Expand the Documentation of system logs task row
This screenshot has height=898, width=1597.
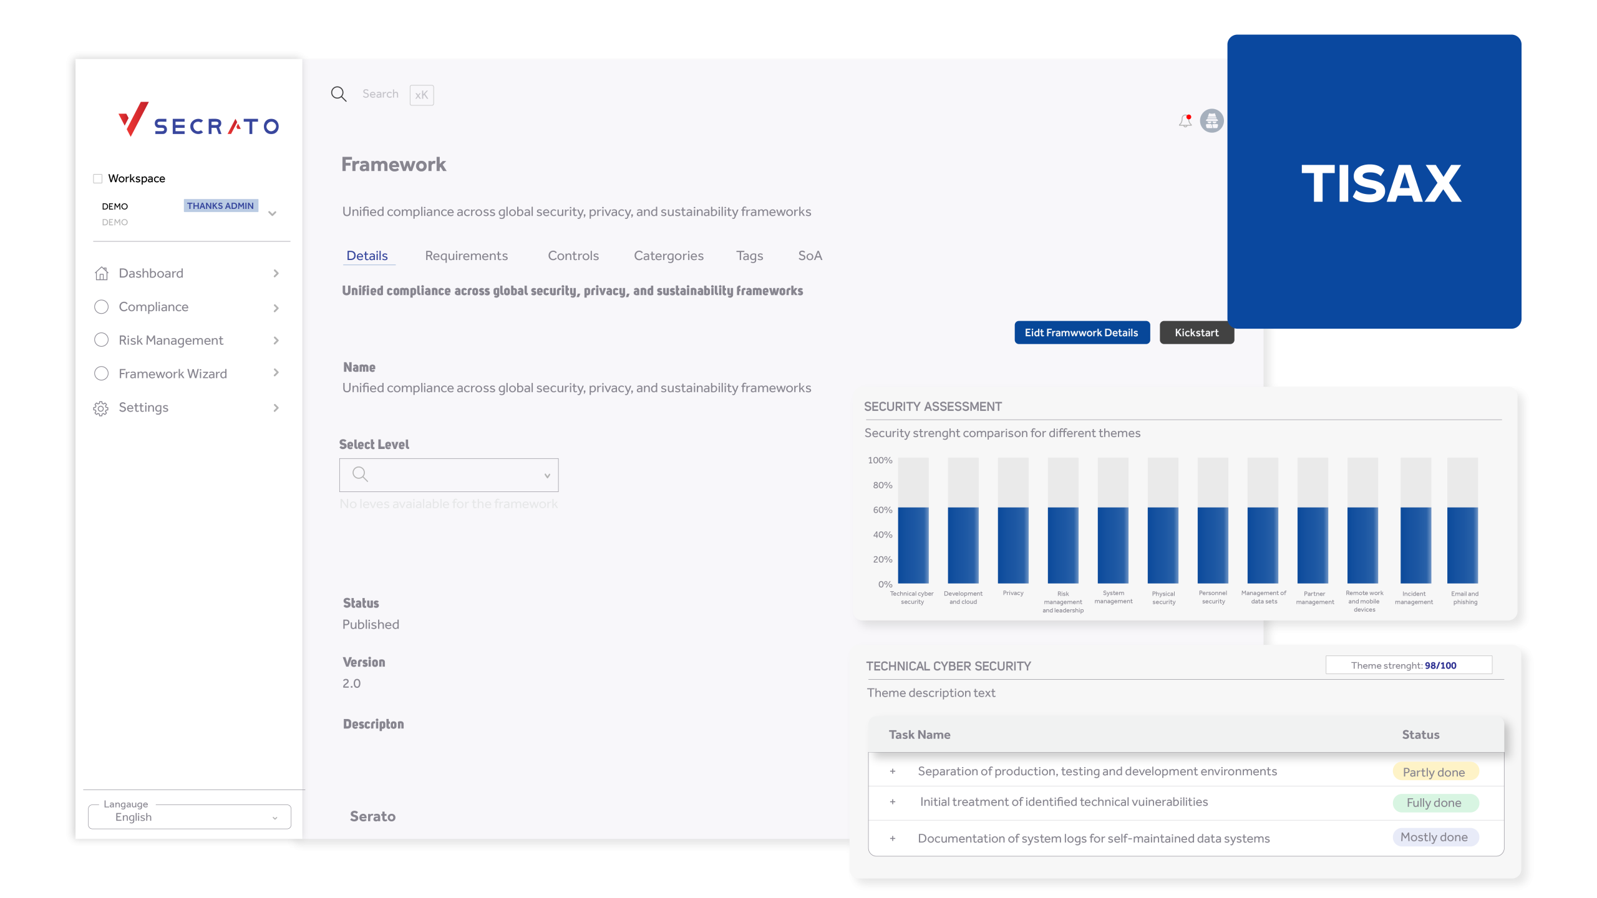point(893,839)
